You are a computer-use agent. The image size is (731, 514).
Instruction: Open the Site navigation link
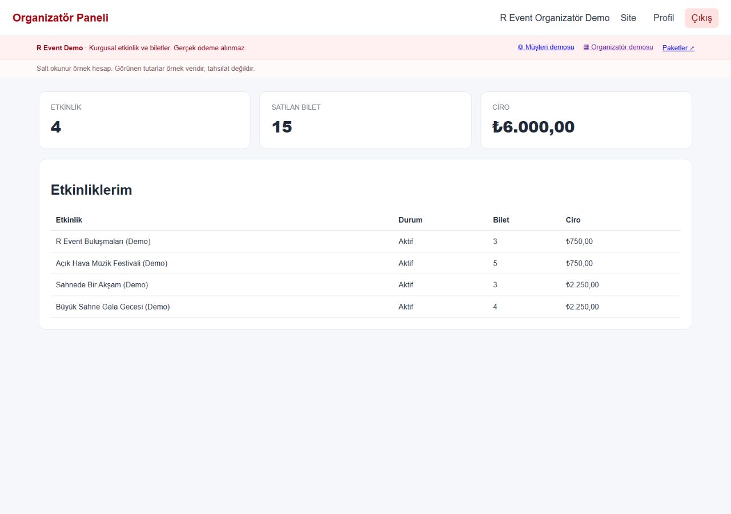click(628, 18)
